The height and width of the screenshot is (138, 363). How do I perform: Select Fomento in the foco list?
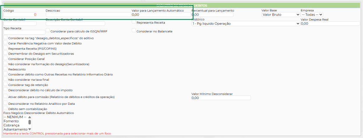coord(16,121)
